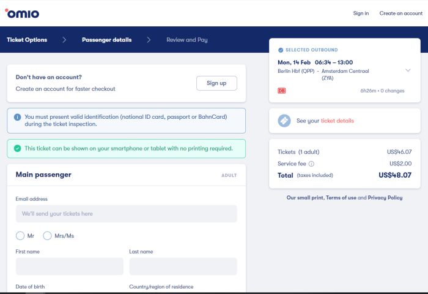Image resolution: width=428 pixels, height=294 pixels.
Task: Click the Selected Outbound checkmark icon
Action: click(x=280, y=50)
